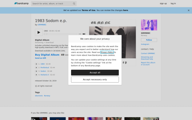Skip to the previous track
This screenshot has width=192, height=120.
tap(80, 34)
